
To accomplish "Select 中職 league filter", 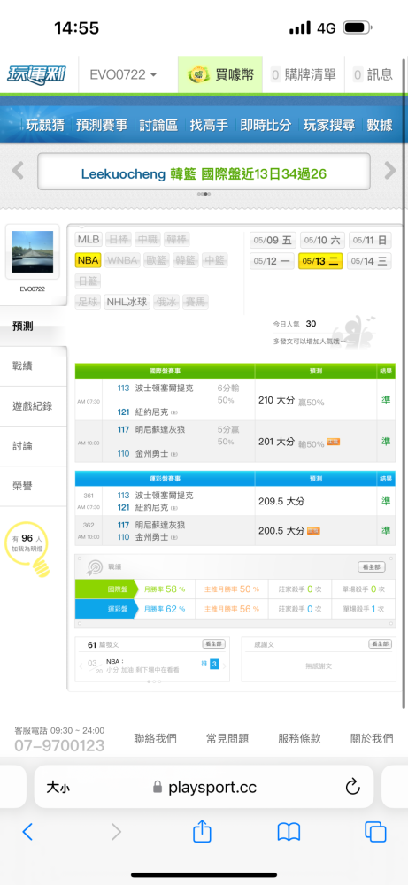I will [147, 239].
